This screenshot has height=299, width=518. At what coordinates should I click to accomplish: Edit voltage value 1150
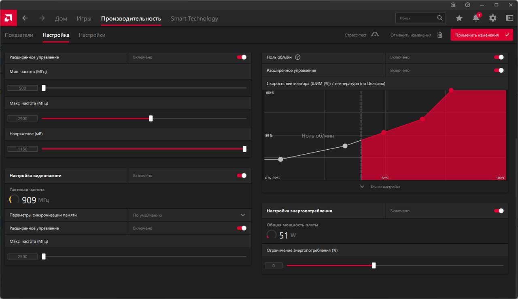pyautogui.click(x=23, y=149)
